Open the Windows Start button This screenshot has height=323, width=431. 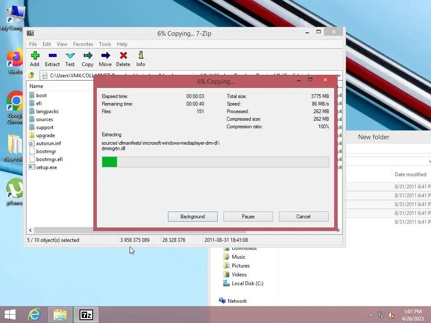pyautogui.click(x=10, y=315)
